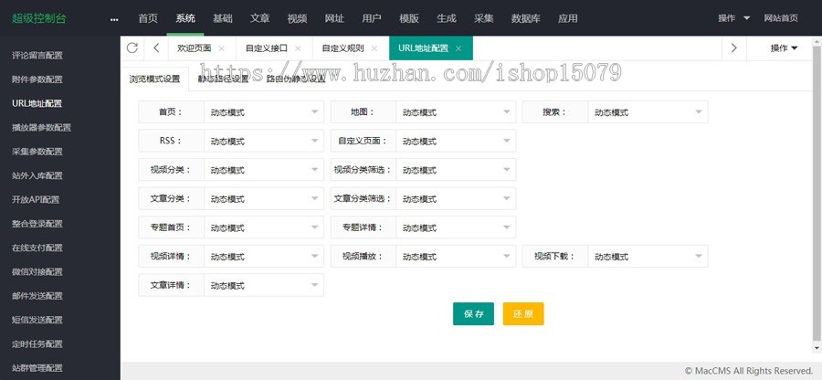This screenshot has width=822, height=380.
Task: Open the 视频详情 mode dropdown
Action: 264,257
